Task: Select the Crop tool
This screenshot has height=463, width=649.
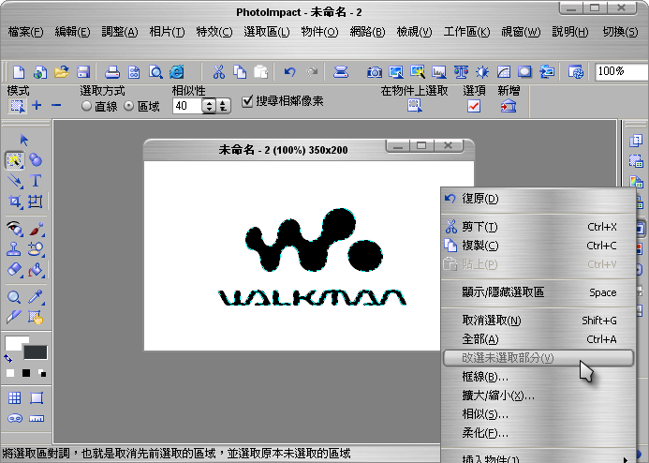Action: point(15,202)
